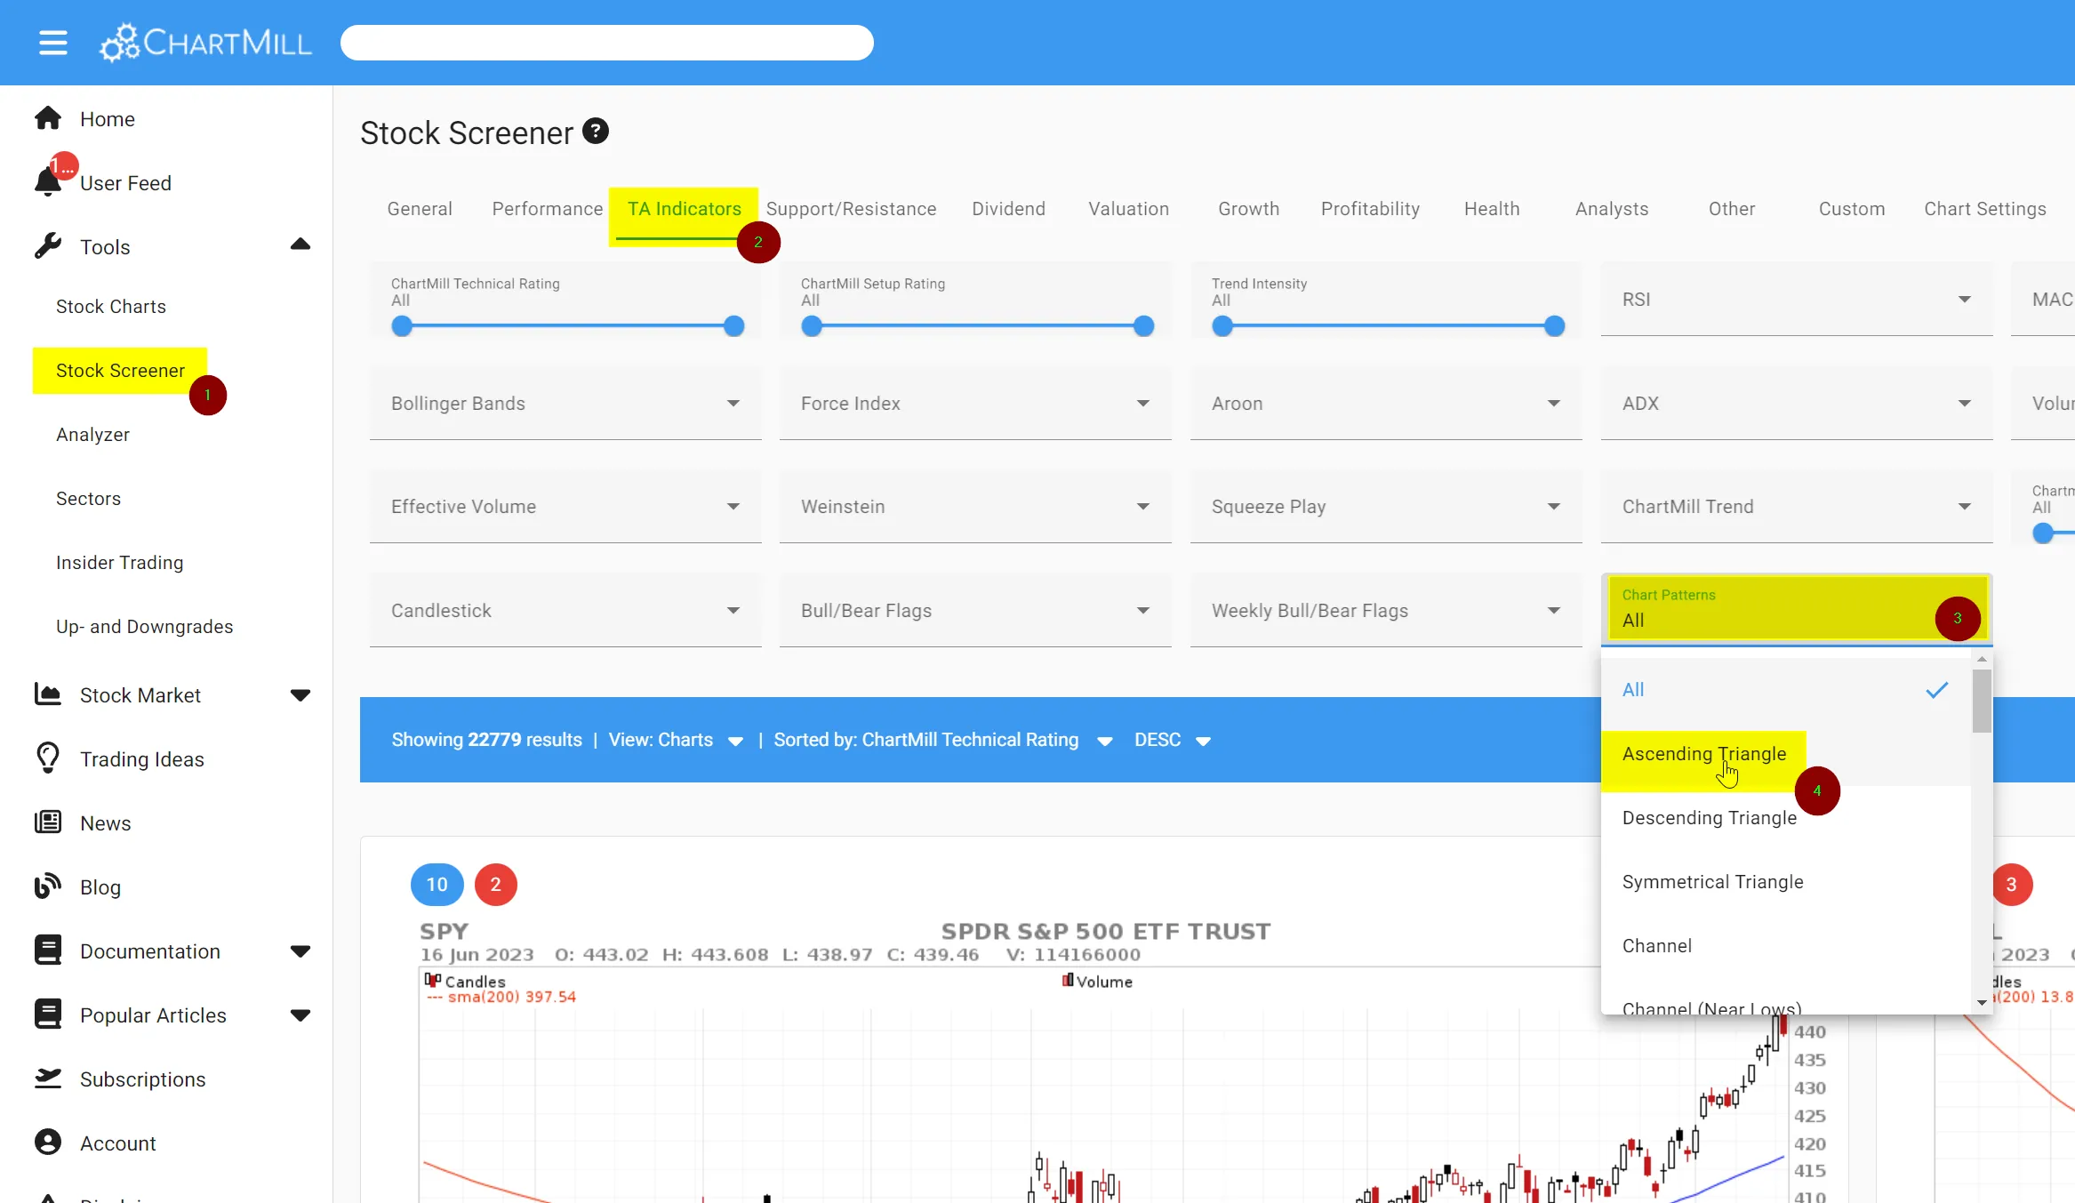Image resolution: width=2075 pixels, height=1203 pixels.
Task: Open Sectors in sidebar
Action: [x=88, y=499]
